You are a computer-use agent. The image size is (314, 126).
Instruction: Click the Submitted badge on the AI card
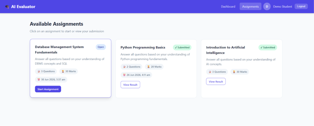click(x=268, y=47)
